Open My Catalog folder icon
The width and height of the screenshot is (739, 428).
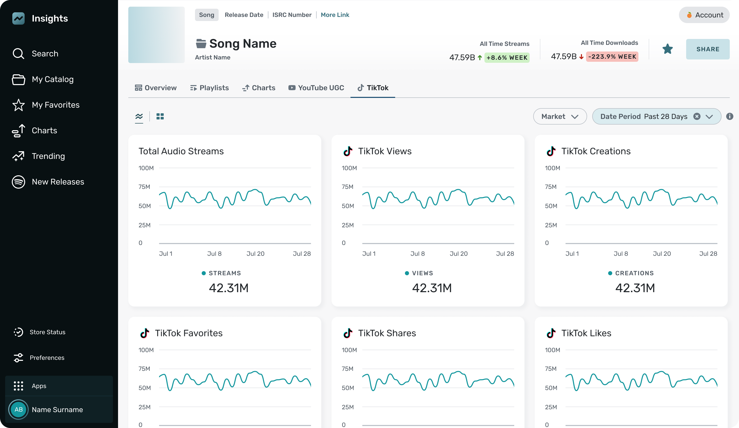click(18, 79)
